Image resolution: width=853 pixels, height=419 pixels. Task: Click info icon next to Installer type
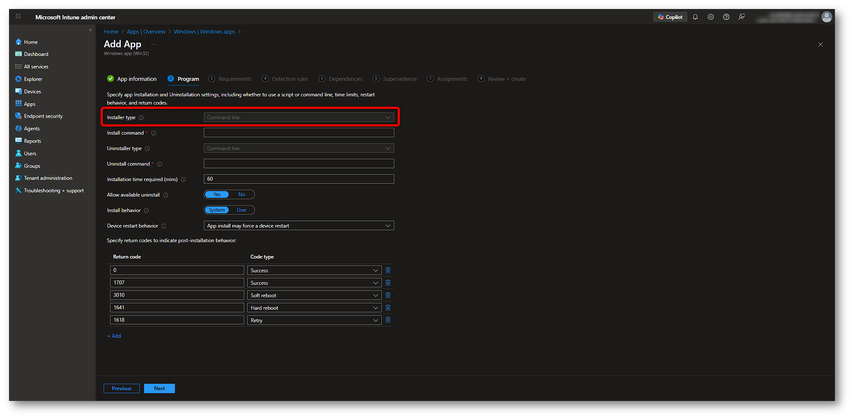141,117
